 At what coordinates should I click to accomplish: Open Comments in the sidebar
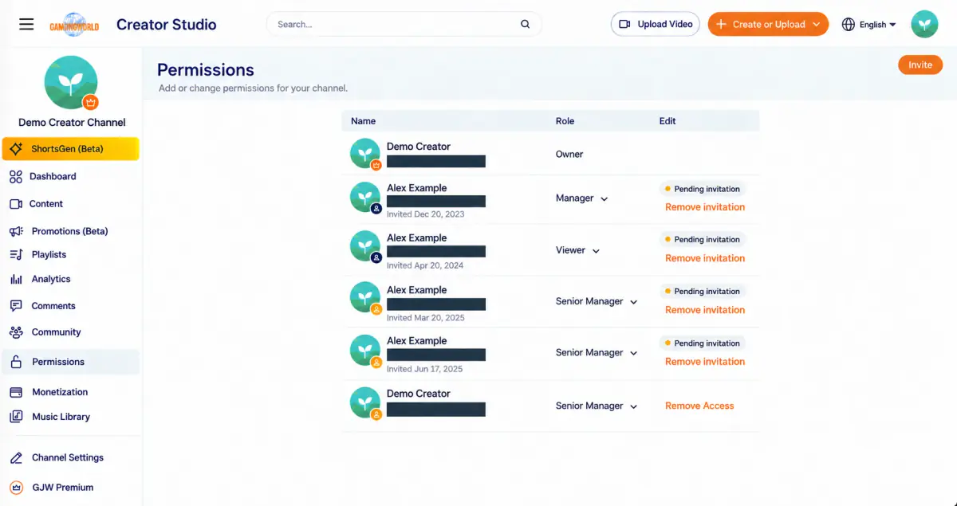[x=53, y=306]
